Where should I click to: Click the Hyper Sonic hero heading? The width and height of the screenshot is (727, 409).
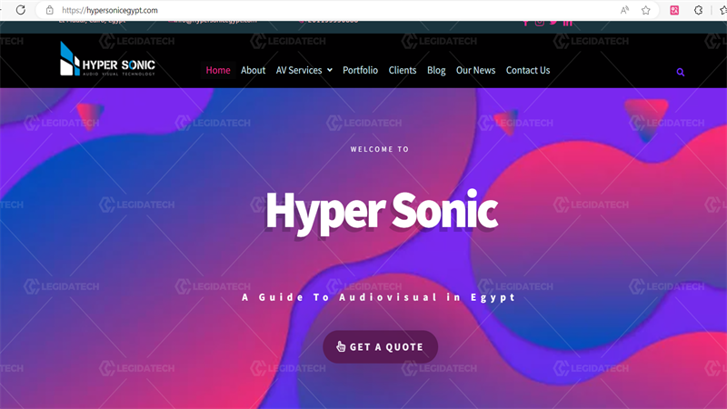click(x=382, y=211)
